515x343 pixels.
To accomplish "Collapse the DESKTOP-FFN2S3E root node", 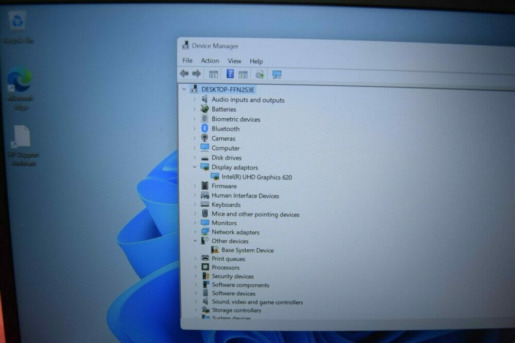I will tap(184, 89).
